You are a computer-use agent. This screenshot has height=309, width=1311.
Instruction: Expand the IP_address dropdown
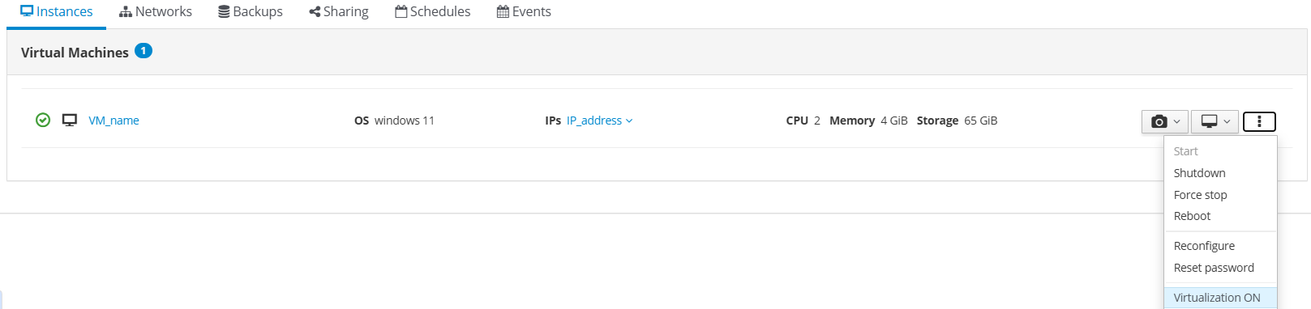(599, 121)
